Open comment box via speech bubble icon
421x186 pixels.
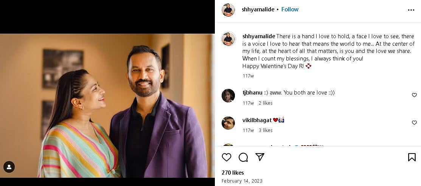click(243, 157)
